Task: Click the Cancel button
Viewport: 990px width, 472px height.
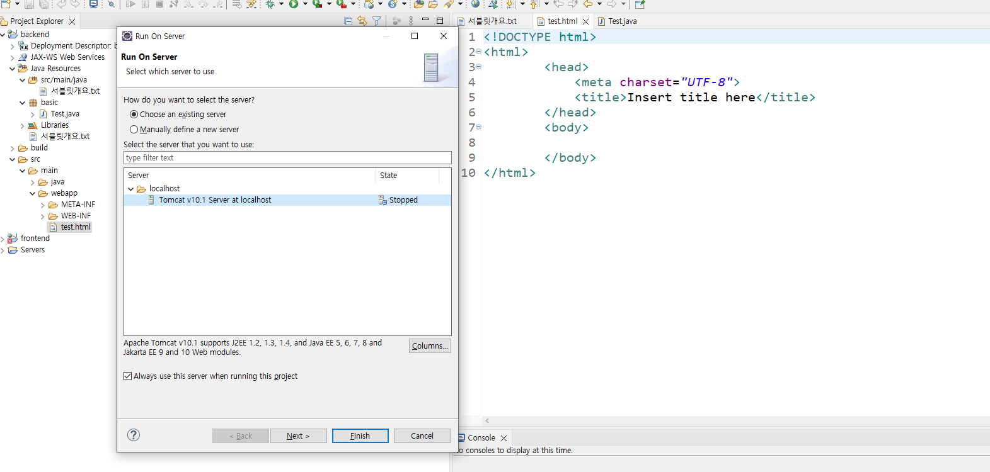Action: [422, 435]
